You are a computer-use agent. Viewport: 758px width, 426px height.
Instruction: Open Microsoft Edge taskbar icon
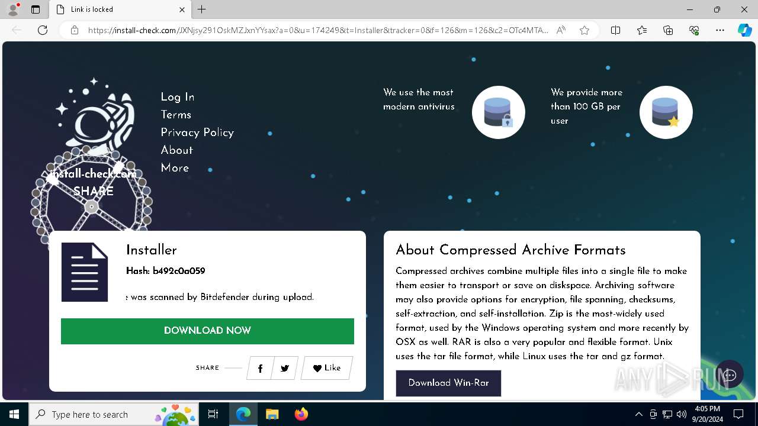point(243,414)
